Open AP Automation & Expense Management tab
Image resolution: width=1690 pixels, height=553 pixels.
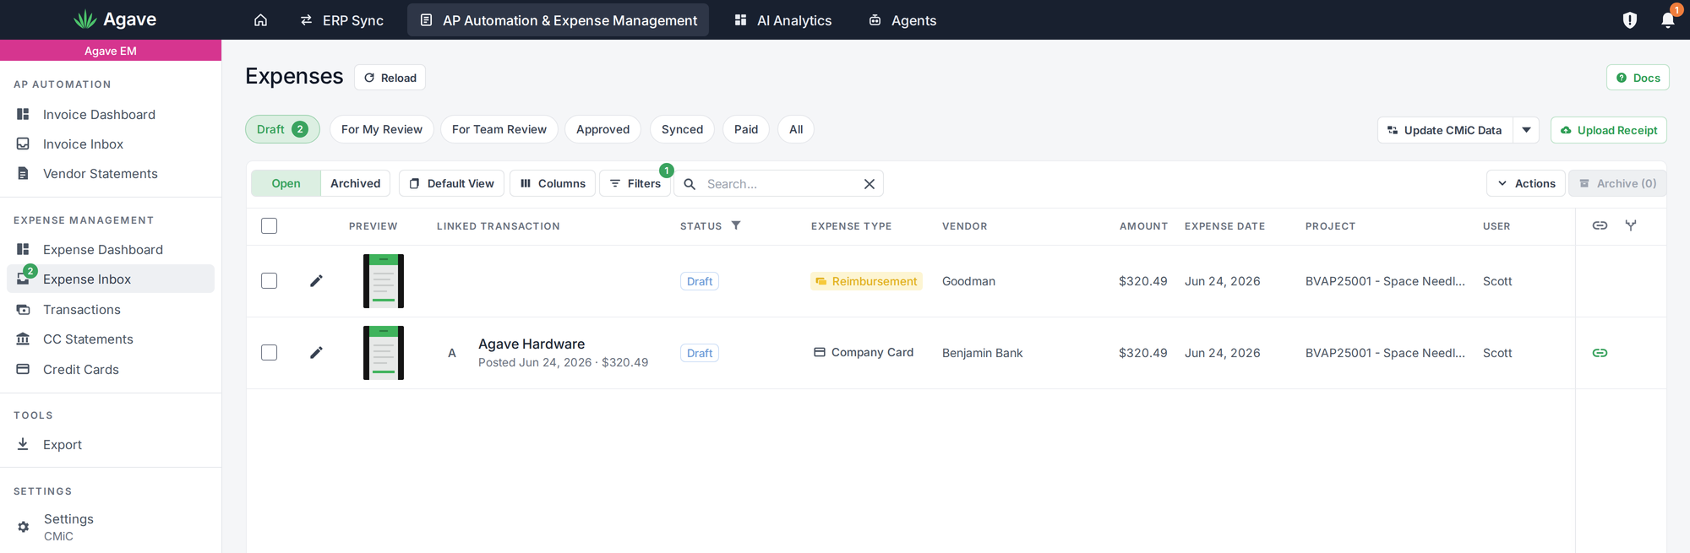click(558, 20)
